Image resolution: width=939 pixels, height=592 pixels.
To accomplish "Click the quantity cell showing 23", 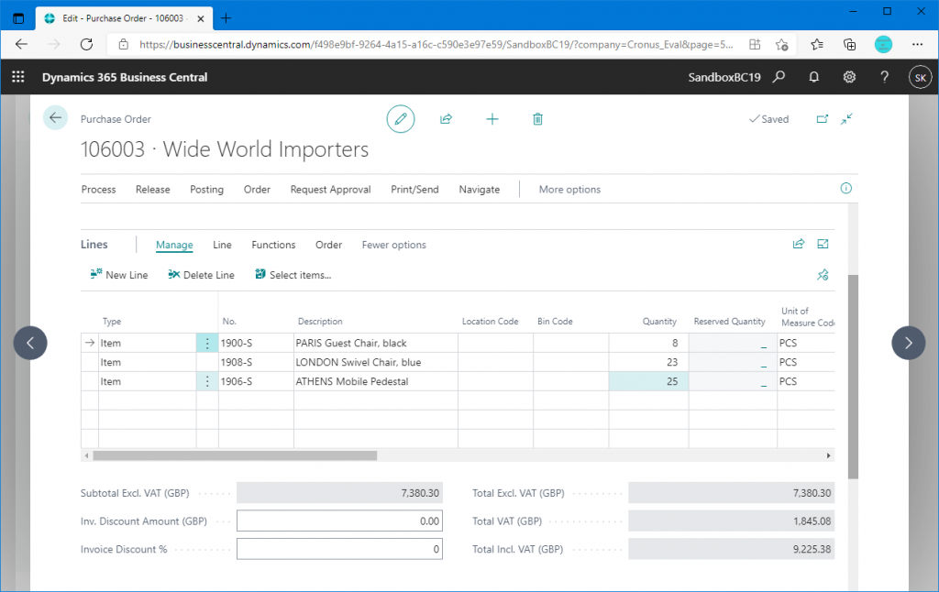I will pos(648,362).
